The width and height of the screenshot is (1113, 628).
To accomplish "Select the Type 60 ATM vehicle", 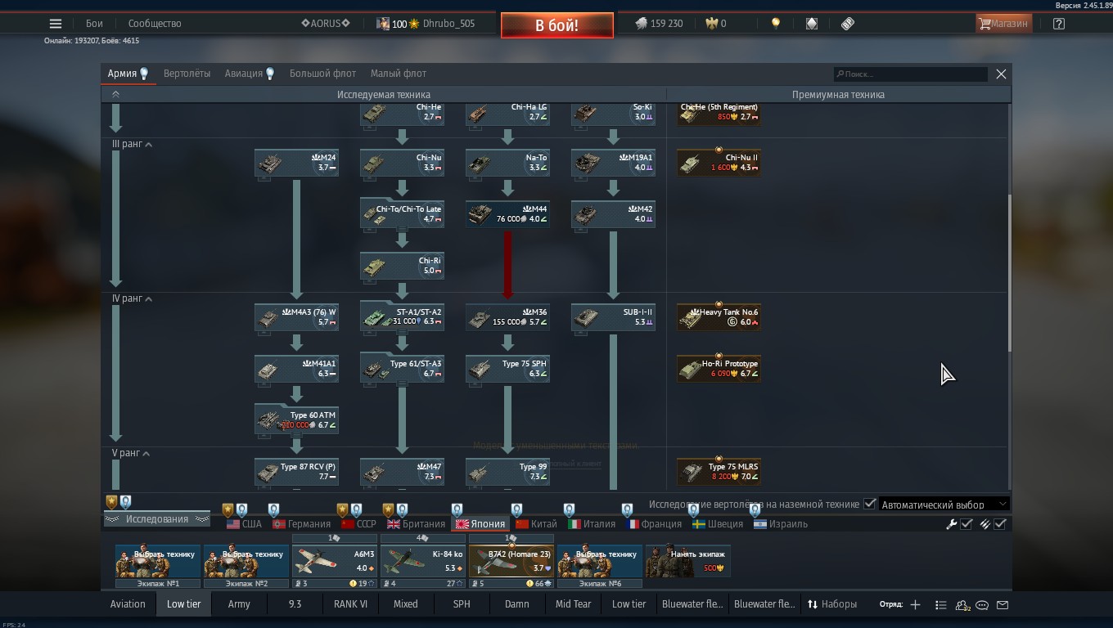I will 296,420.
